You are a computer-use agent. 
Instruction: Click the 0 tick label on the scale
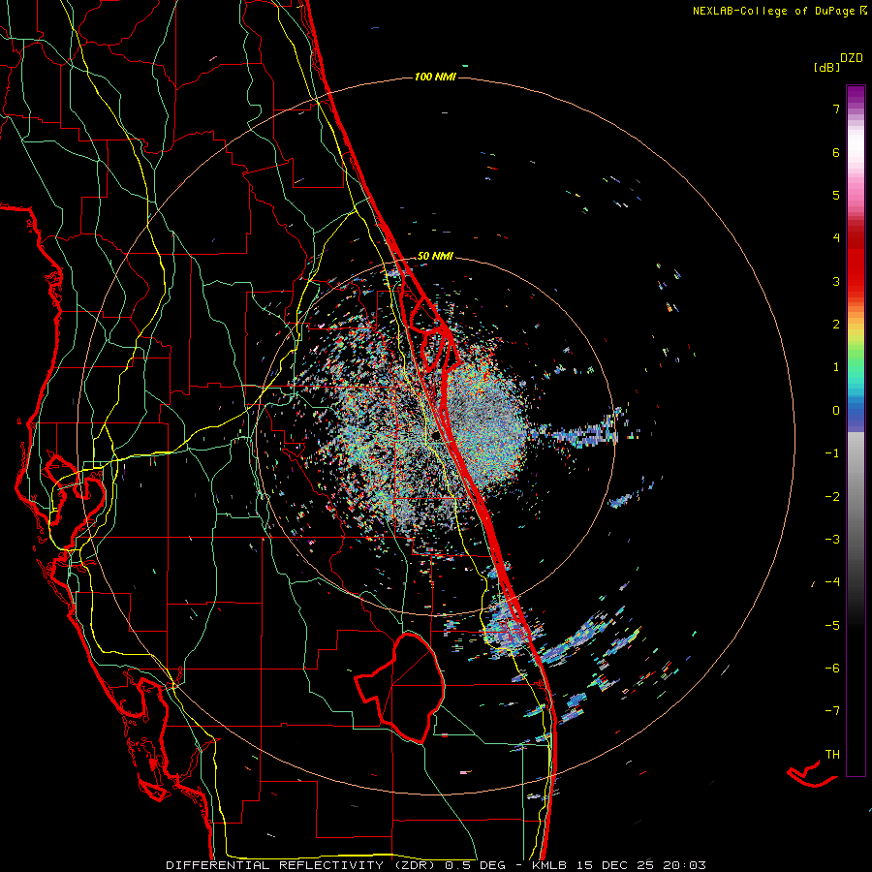coord(836,411)
